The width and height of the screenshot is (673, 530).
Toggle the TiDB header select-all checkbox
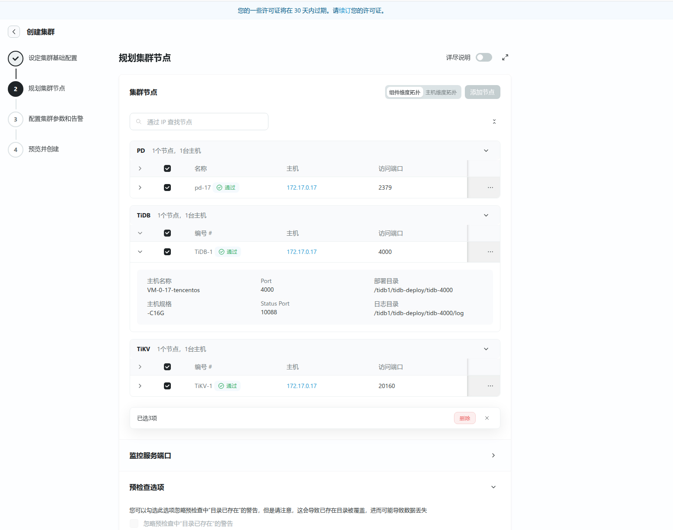(x=167, y=233)
